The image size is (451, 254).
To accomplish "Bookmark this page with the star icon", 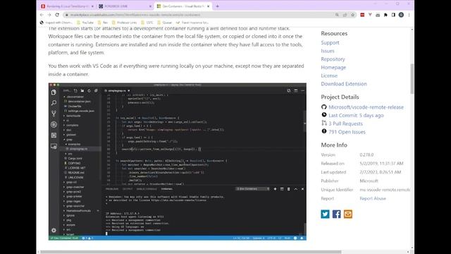I will click(352, 15).
